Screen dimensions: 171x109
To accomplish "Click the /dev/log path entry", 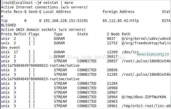I will (130, 52).
